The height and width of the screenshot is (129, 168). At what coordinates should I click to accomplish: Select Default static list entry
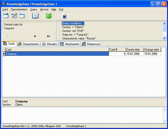pyautogui.click(x=13, y=25)
